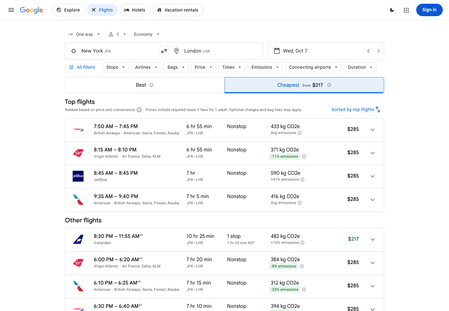Open the Economy cabin class dropdown

pos(147,34)
